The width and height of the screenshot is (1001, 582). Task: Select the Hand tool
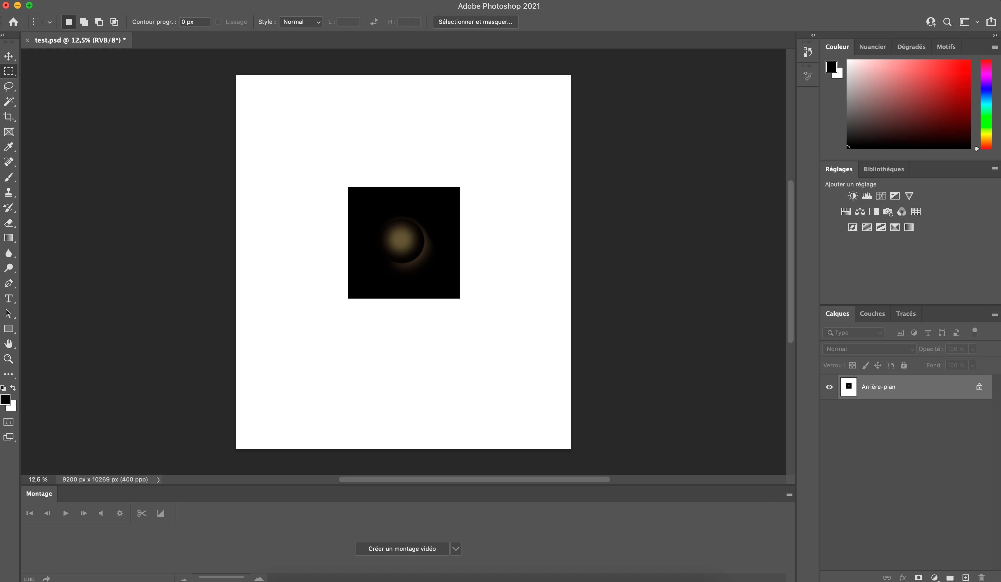point(8,344)
